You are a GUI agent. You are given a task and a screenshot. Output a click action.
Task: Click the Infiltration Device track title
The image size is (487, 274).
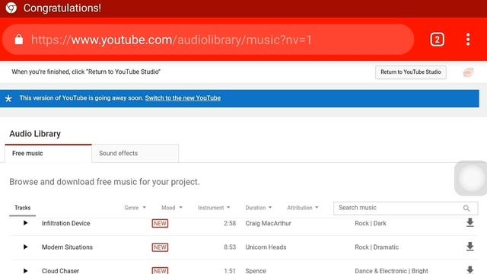click(66, 223)
